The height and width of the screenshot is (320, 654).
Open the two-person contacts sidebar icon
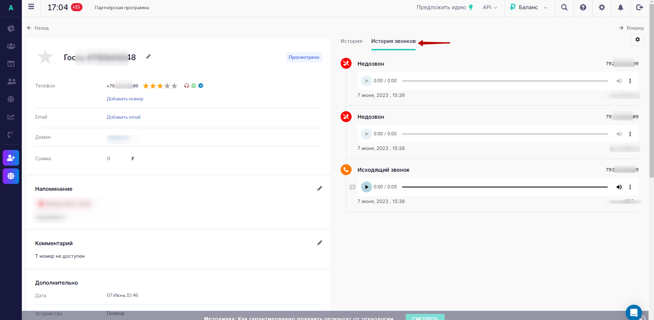[x=11, y=81]
